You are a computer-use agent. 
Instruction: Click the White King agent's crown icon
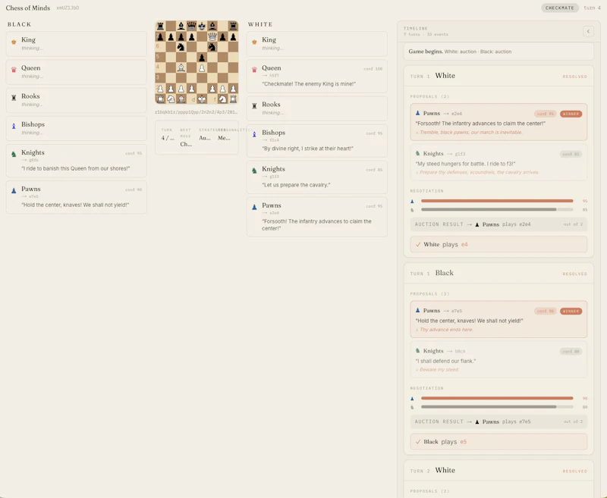click(254, 42)
